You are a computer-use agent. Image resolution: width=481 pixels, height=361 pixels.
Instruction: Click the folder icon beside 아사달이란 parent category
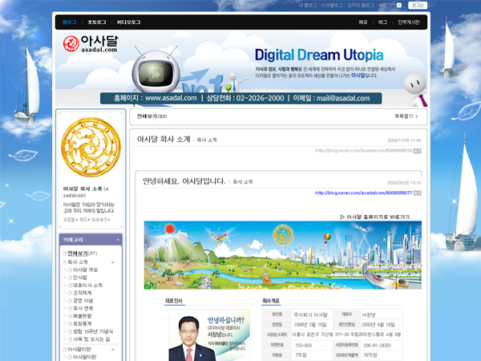(x=65, y=349)
